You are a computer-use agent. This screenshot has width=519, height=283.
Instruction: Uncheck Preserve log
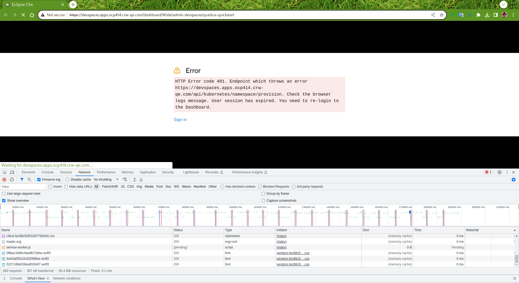coord(39,180)
